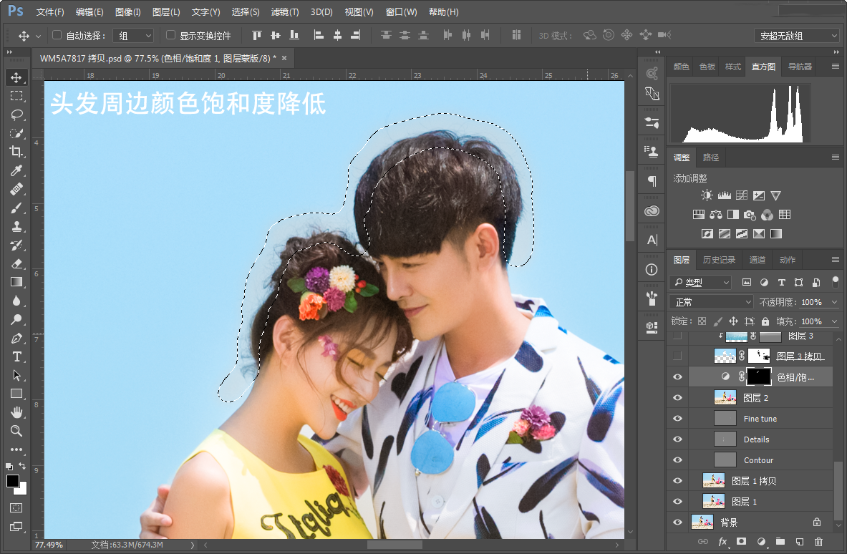This screenshot has height=554, width=847.
Task: Toggle Quick Mask mode
Action: (16, 507)
